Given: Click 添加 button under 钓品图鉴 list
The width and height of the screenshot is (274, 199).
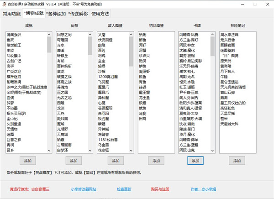Looking at the screenshot, I should [x=156, y=161].
